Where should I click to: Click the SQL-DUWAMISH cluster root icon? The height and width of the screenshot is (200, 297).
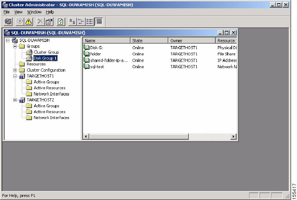pos(15,40)
